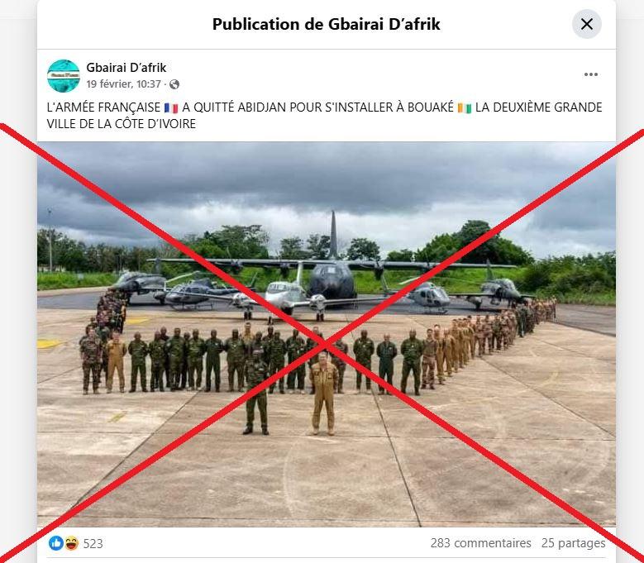Open the post timestamp 19 février, 10:37
The width and height of the screenshot is (644, 563).
[x=124, y=84]
